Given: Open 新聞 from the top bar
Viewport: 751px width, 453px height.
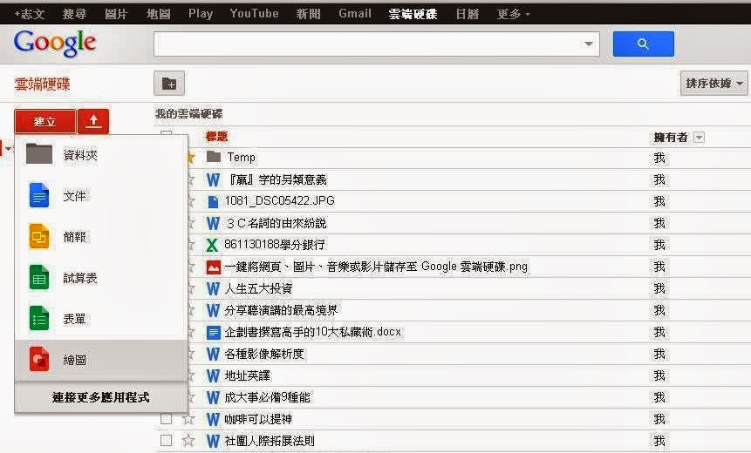Looking at the screenshot, I should 308,14.
